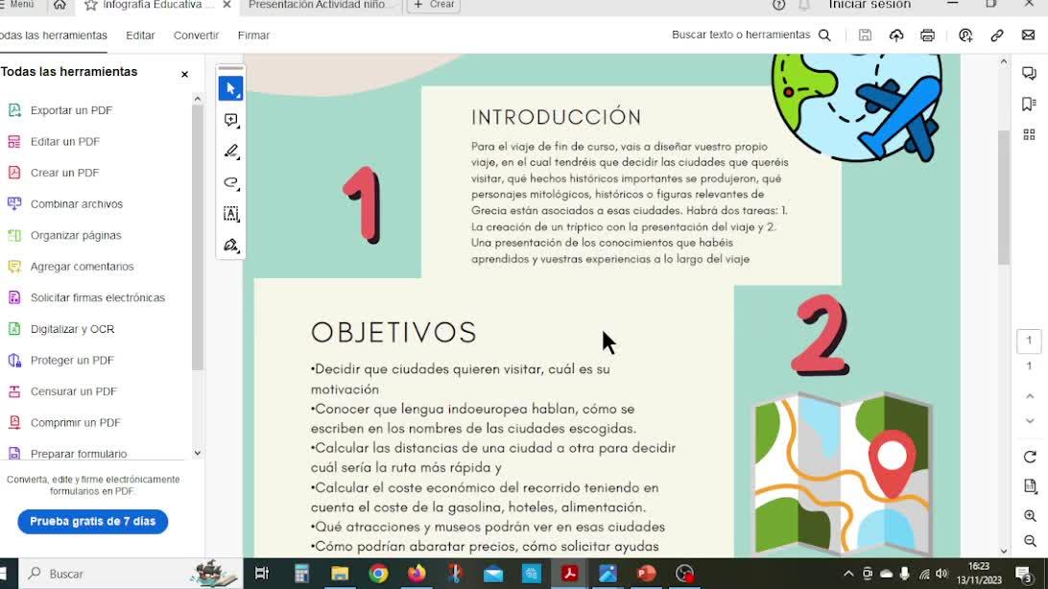Screen dimensions: 1048x589
Task: Switch to Presentación Actividad niño tab
Action: (319, 6)
